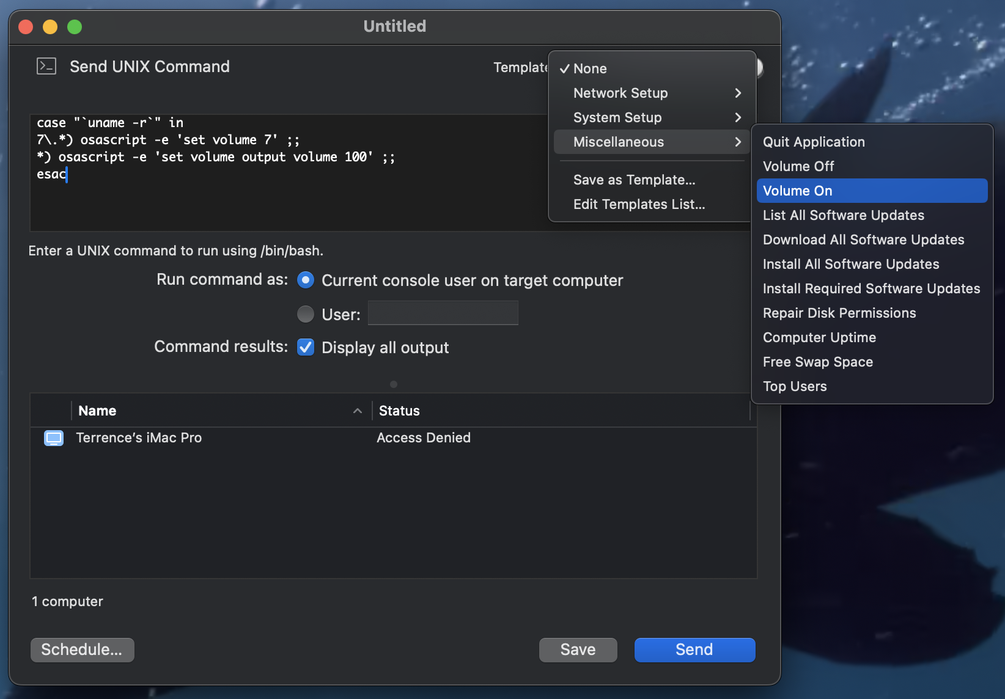Select the "Quit Application" template
Viewport: 1005px width, 699px height.
(813, 142)
